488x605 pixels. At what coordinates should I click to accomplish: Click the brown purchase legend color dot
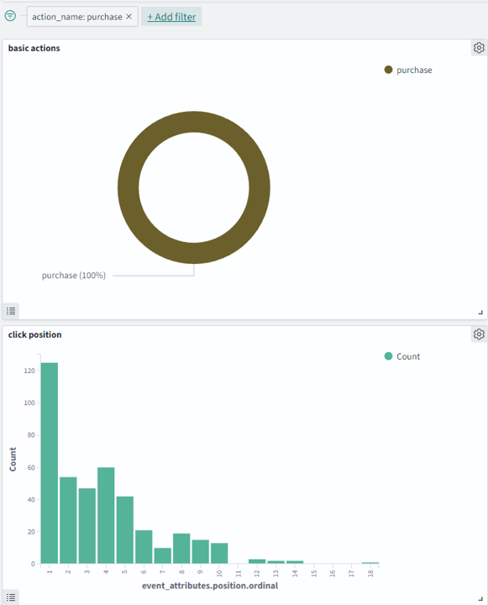coord(388,70)
